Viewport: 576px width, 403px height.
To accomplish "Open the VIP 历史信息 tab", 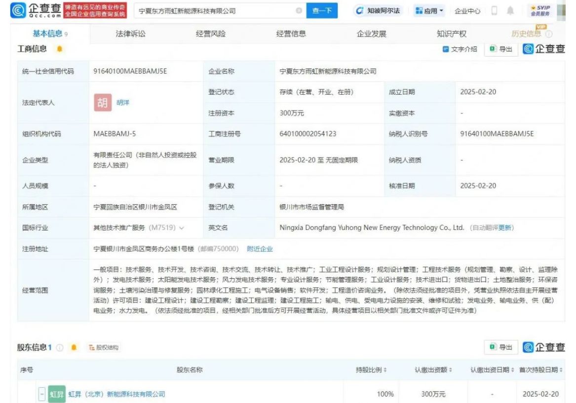I will tap(526, 34).
